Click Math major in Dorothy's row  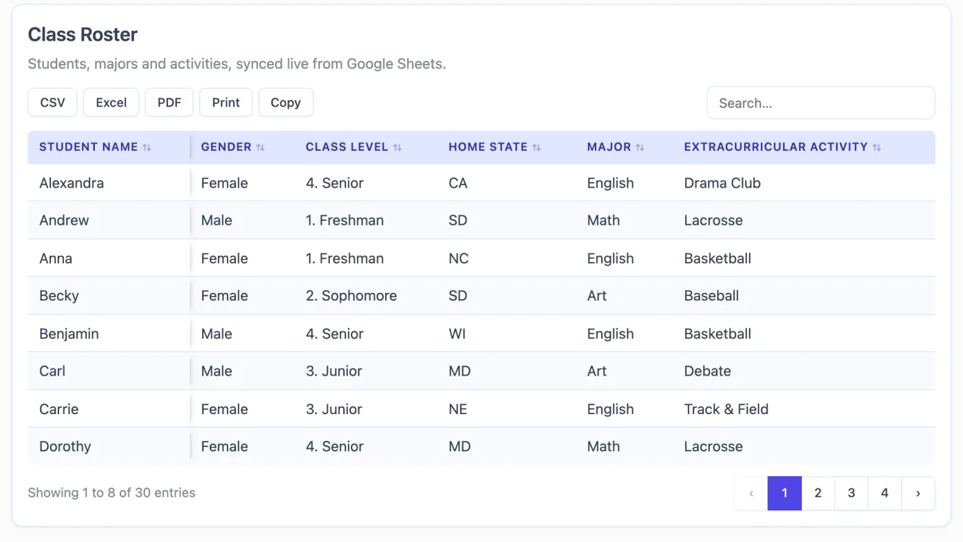(603, 446)
